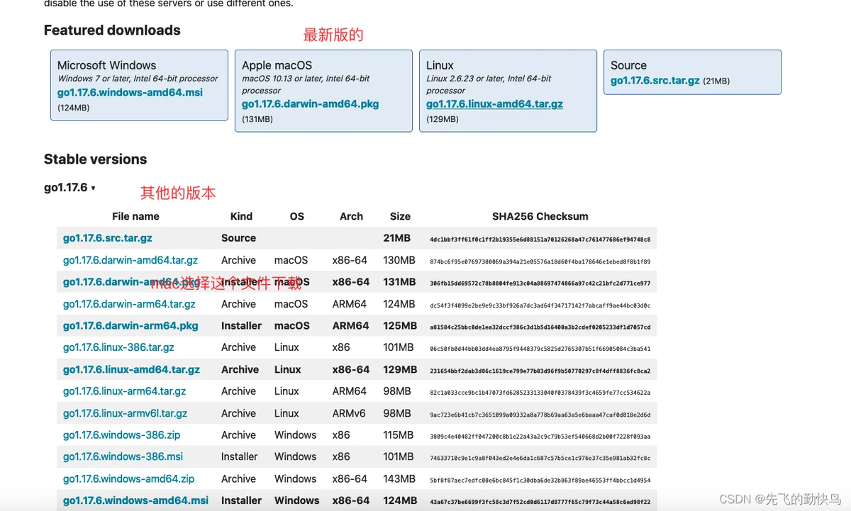Click the macOS cell in the darwin-arm64.tar.gz row
The height and width of the screenshot is (511, 851).
tap(291, 304)
